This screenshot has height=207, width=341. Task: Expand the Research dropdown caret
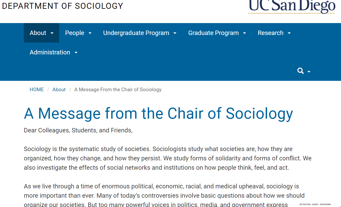(289, 33)
